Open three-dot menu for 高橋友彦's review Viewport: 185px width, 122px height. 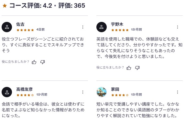pyautogui.click(x=83, y=92)
